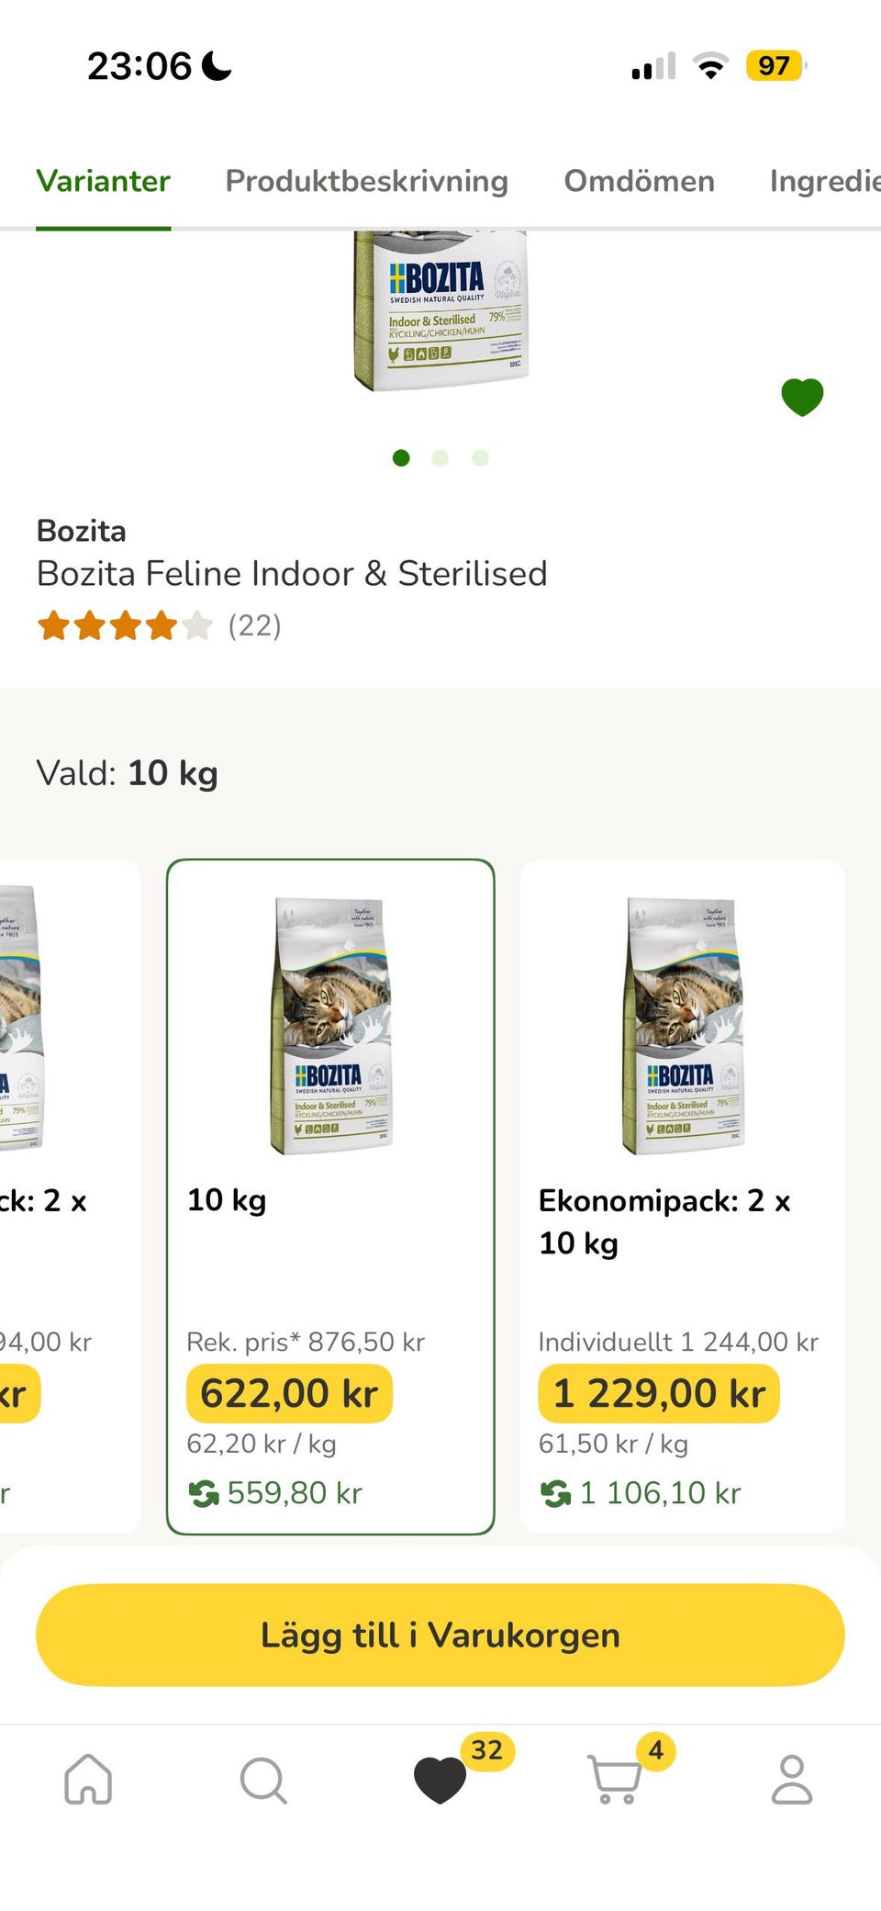Tap the autoship icon beside 559,80 kr
The width and height of the screenshot is (881, 1911).
click(x=204, y=1493)
